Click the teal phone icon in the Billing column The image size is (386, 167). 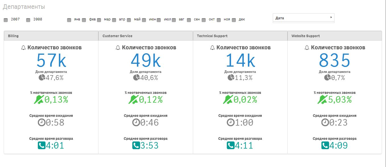click(x=42, y=145)
